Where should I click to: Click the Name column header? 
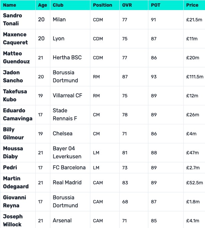10,5
